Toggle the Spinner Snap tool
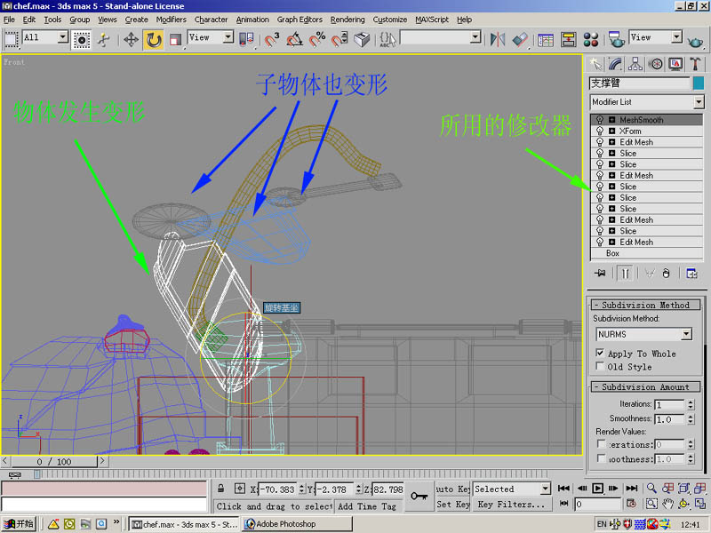This screenshot has height=533, width=711. point(340,40)
